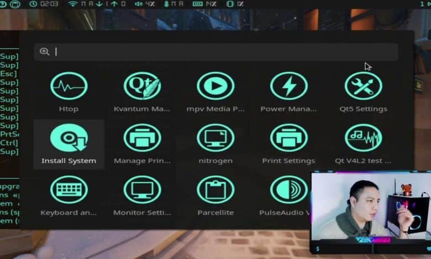The image size is (431, 259).
Task: Open Print Settings
Action: pos(288,144)
